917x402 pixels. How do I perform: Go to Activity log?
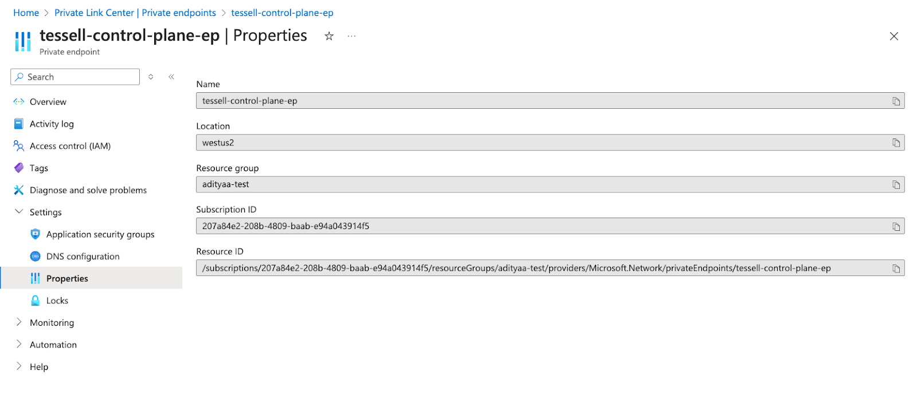tap(52, 124)
